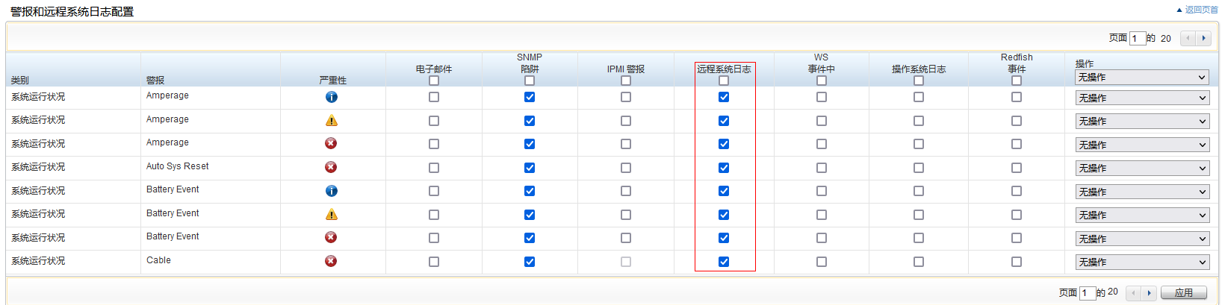Toggle header checkbox for Redfish 事件 column
This screenshot has width=1222, height=305.
click(1017, 81)
